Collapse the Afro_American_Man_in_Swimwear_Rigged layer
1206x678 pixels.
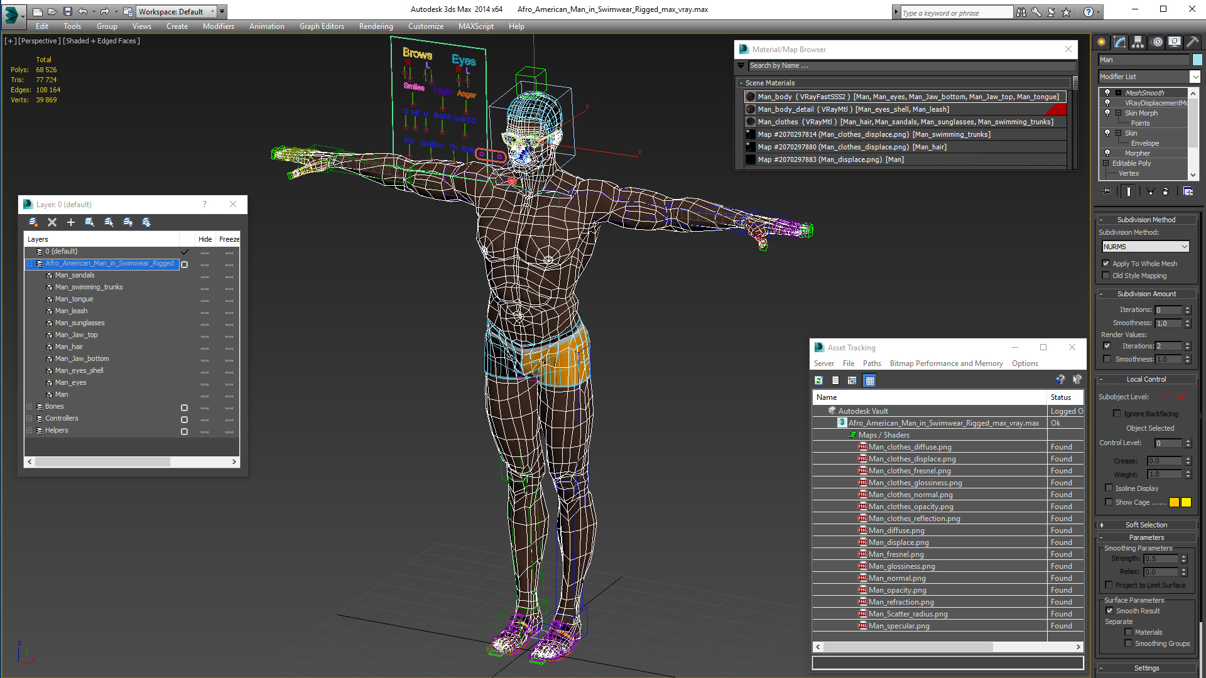[x=29, y=264]
